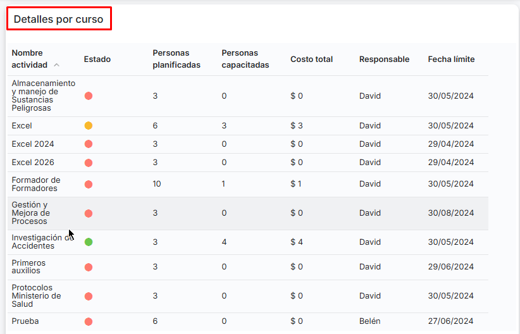520x334 pixels.
Task: Click red status dot for Primeros auxilios
Action: (x=89, y=267)
